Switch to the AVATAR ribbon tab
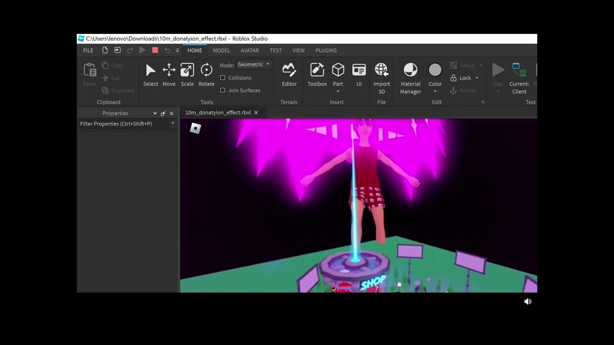The width and height of the screenshot is (614, 345). [x=249, y=50]
